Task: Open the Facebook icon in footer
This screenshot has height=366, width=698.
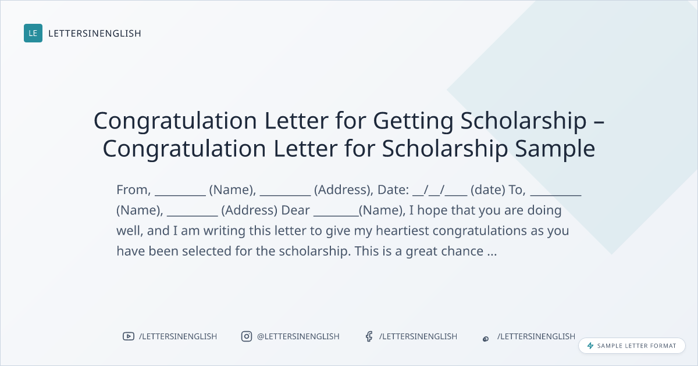Action: [369, 336]
